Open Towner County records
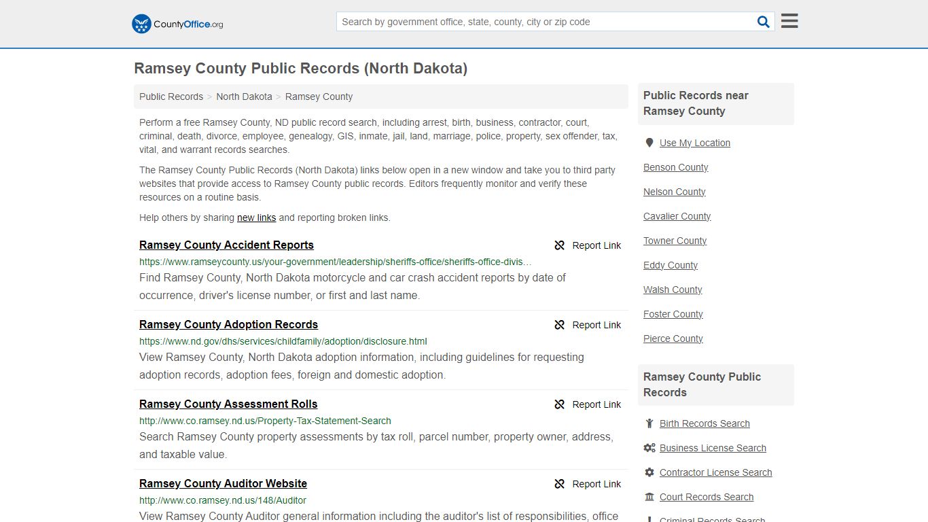This screenshot has height=522, width=928. point(675,241)
